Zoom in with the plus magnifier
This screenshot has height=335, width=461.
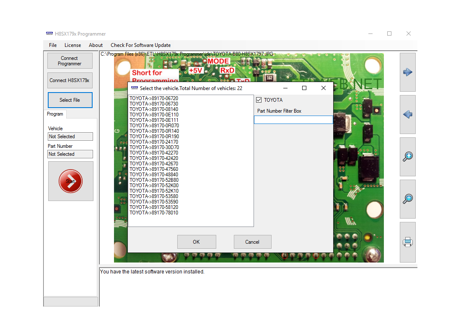click(x=407, y=157)
